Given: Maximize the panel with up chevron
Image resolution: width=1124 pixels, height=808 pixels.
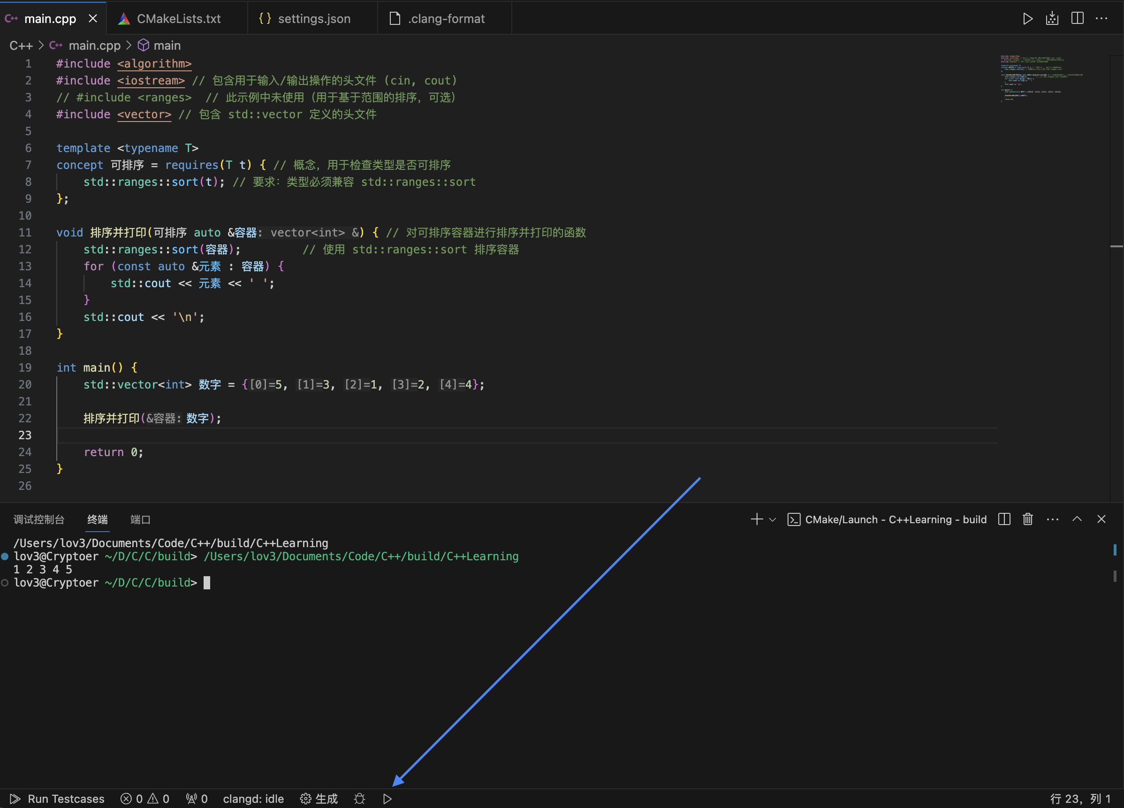Looking at the screenshot, I should pos(1077,519).
